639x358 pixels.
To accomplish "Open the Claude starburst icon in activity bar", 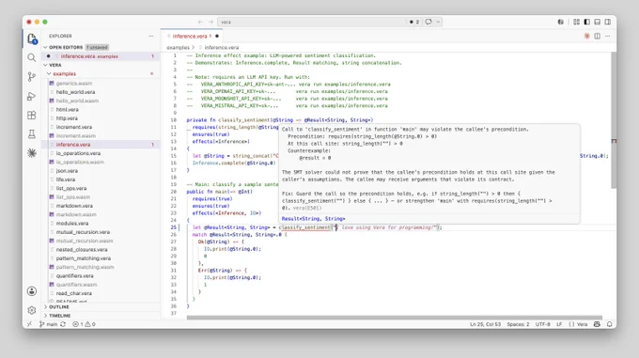I will coord(32,153).
